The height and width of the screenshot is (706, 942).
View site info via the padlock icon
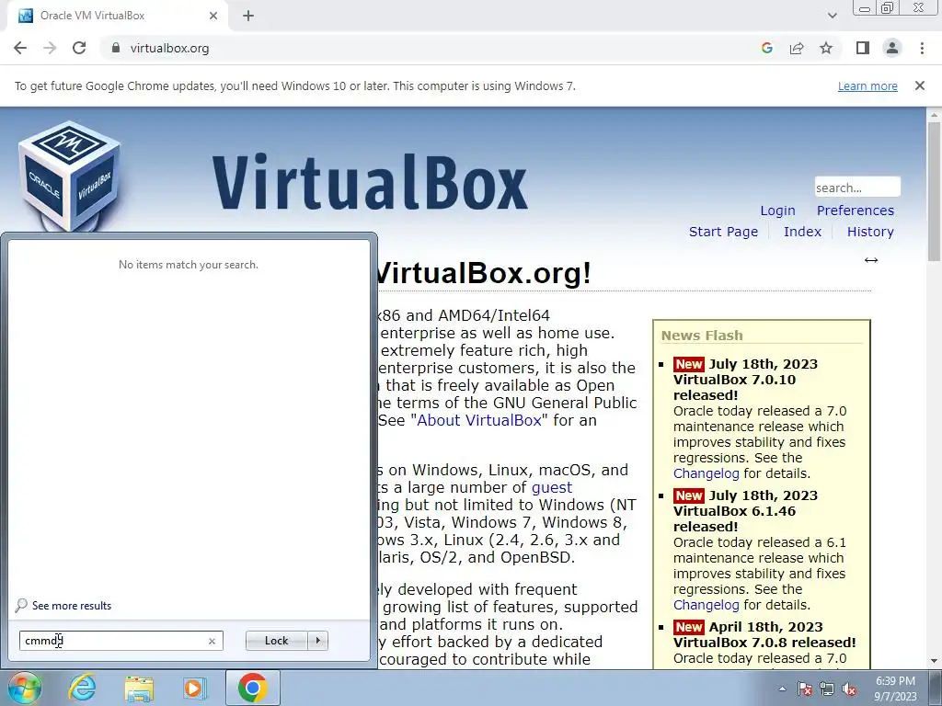coord(116,48)
